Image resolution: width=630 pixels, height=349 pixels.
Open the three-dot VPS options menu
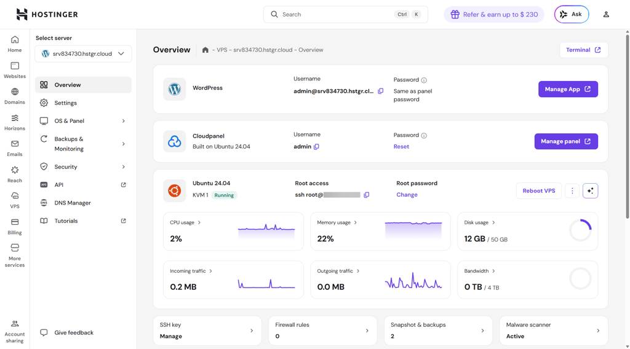pos(572,191)
